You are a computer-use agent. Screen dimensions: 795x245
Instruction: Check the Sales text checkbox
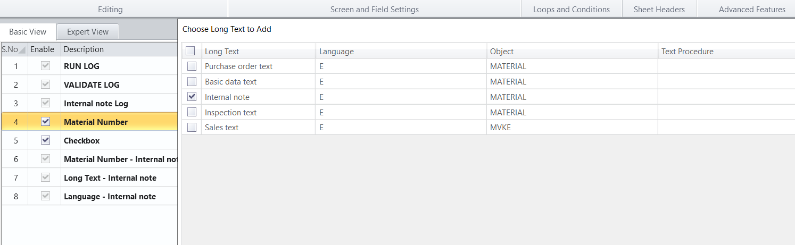192,128
